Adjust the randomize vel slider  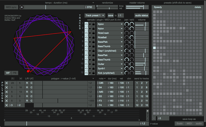(x=107, y=8)
